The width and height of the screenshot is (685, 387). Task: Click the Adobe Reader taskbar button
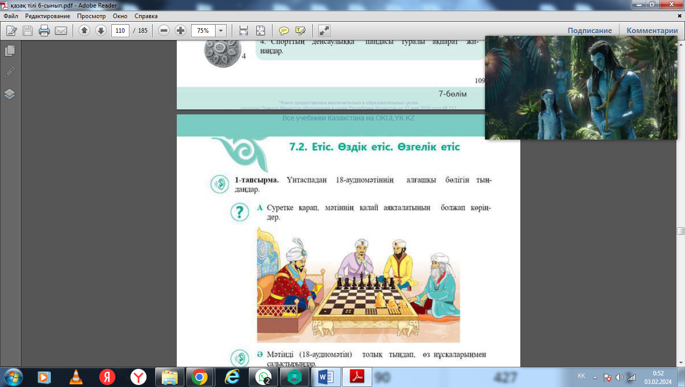tap(357, 377)
